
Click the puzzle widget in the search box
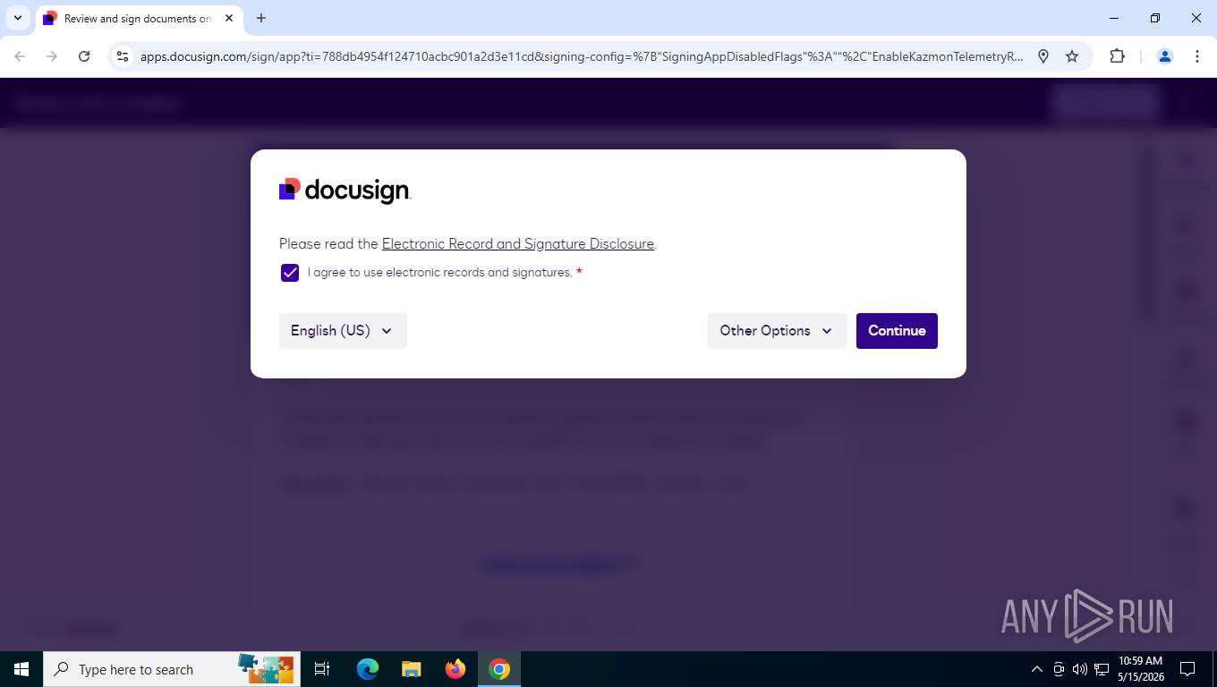click(266, 669)
